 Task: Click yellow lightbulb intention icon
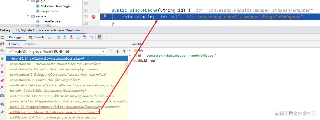point(105,16)
